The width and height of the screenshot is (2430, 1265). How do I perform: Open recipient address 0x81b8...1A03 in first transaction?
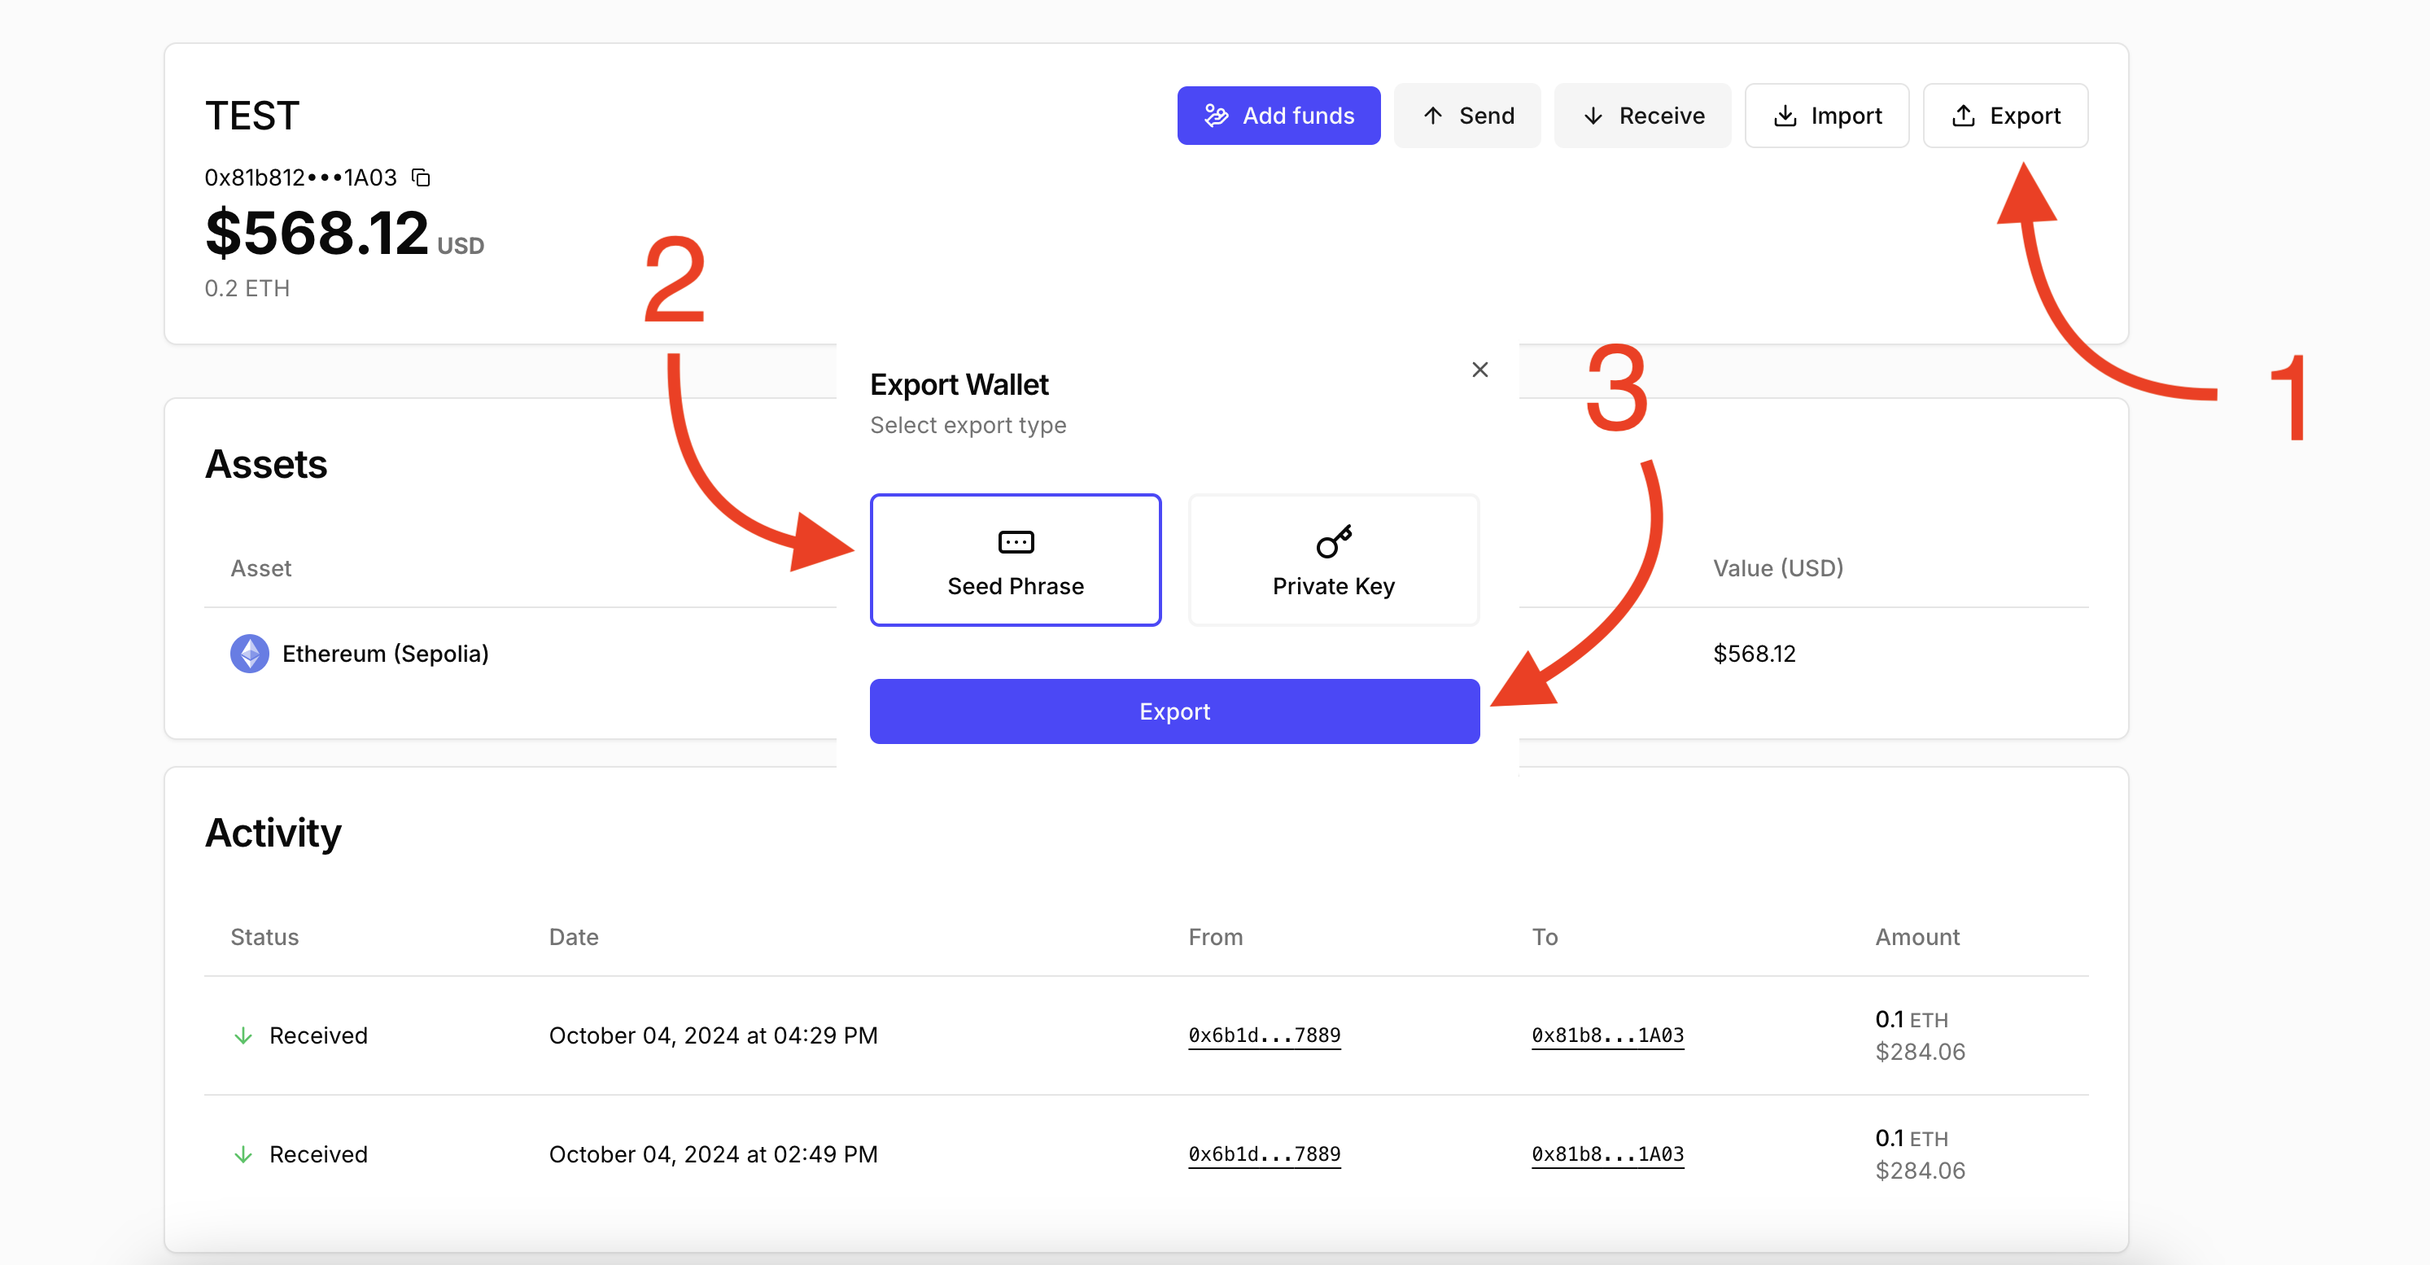1606,1035
